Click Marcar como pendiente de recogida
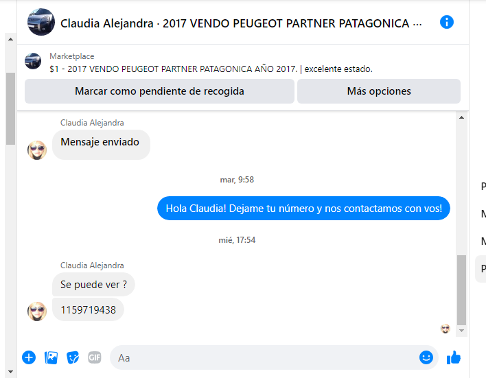This screenshot has height=378, width=486. pyautogui.click(x=159, y=91)
